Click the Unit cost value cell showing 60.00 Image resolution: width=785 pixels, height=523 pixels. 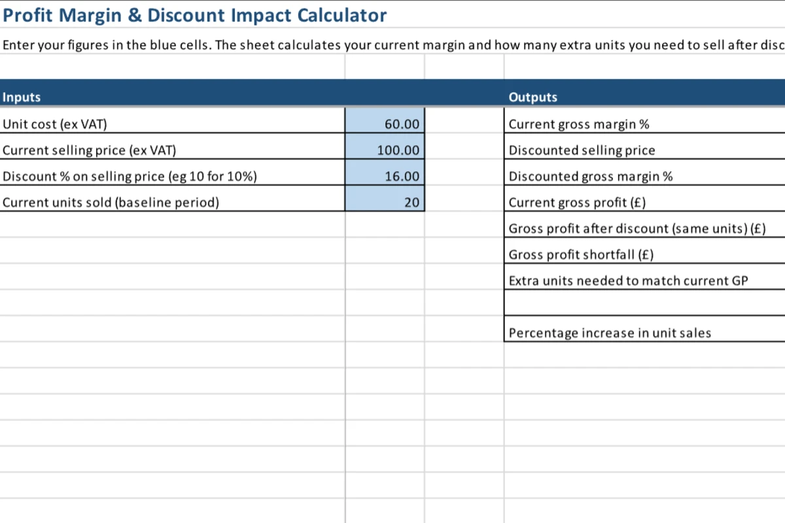point(385,124)
